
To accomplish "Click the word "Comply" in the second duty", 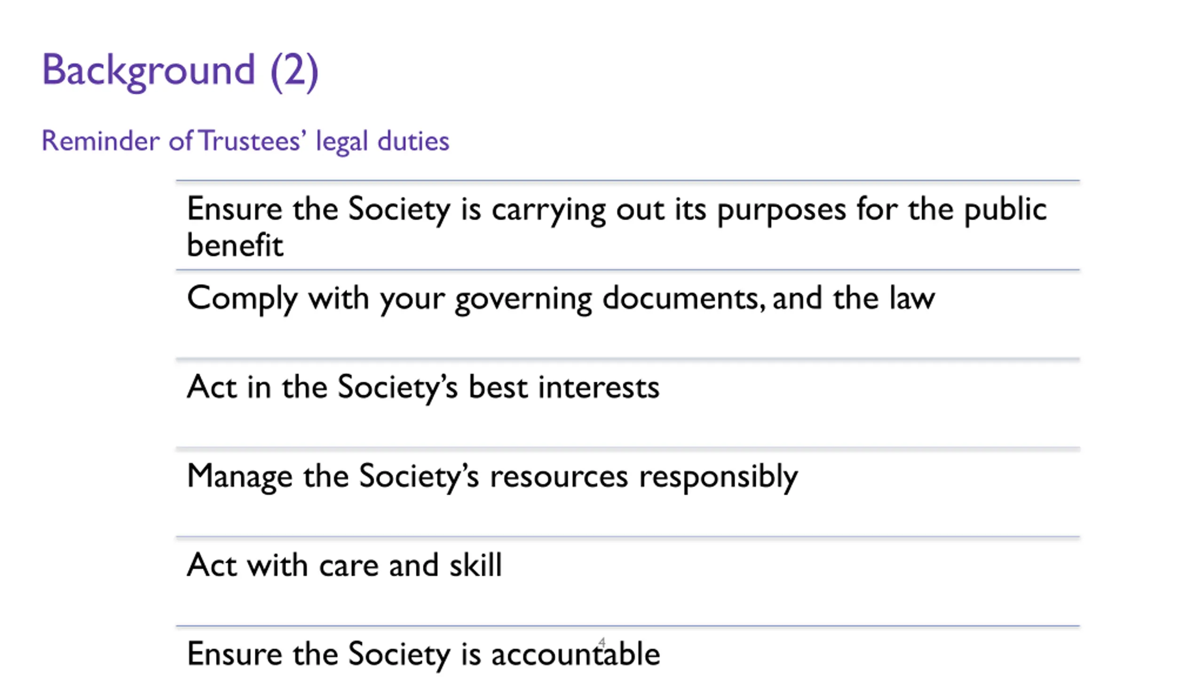I will (242, 299).
